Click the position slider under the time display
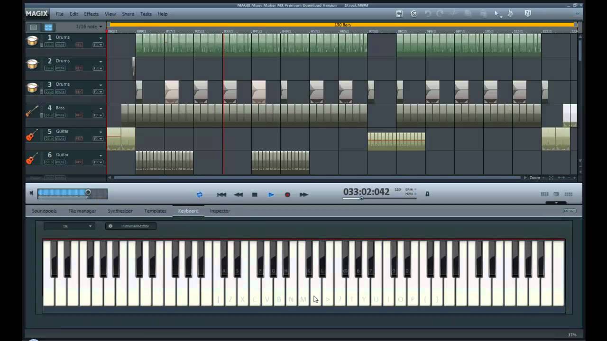Viewport: 607px width, 341px height. point(380,198)
